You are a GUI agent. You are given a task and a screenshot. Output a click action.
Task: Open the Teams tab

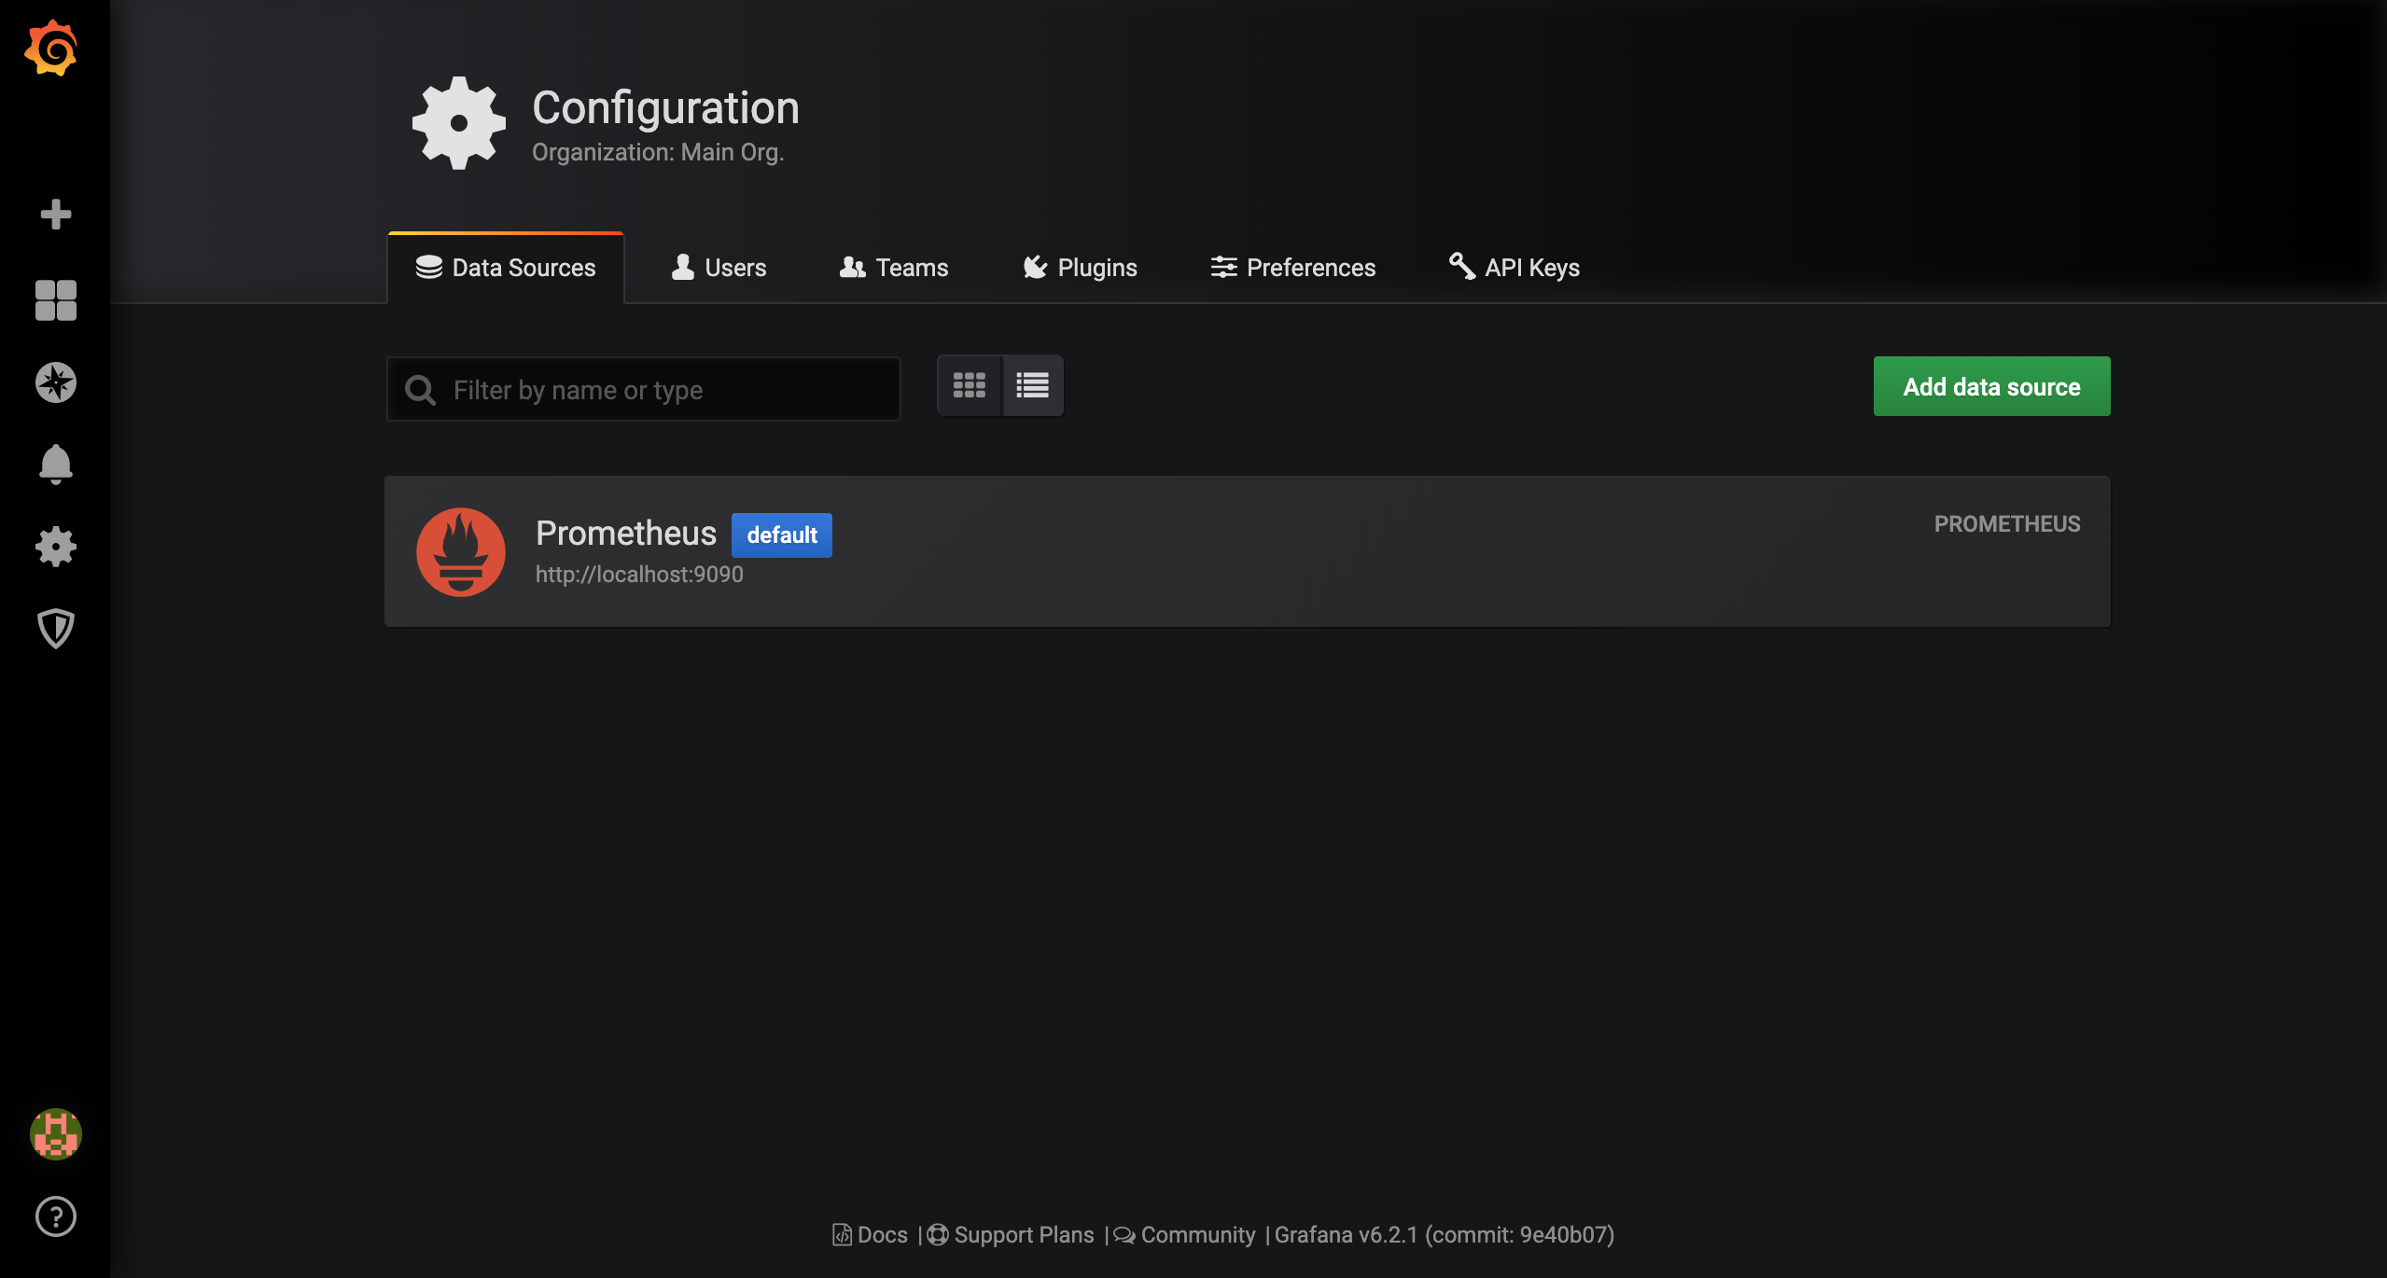(894, 268)
